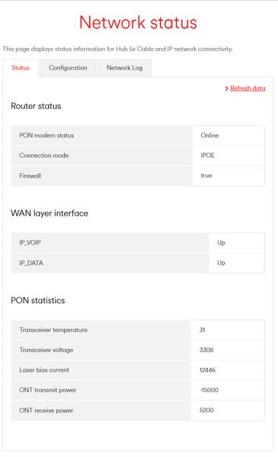
Task: Click the Connection mode IPOE value
Action: 207,155
